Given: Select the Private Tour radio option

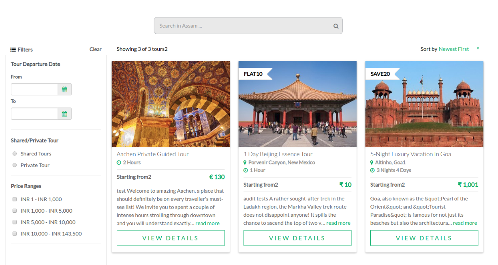Looking at the screenshot, I should click(x=15, y=165).
